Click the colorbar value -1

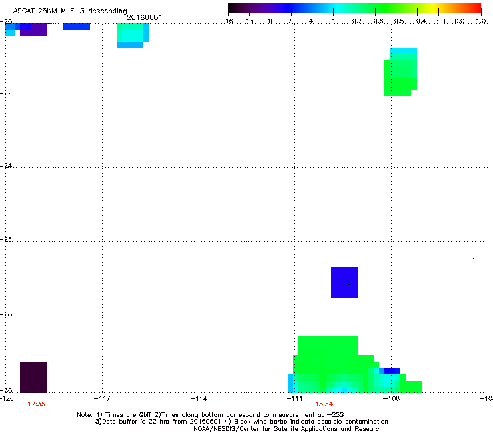[331, 21]
